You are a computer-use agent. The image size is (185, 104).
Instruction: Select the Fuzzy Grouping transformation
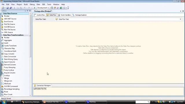[10, 67]
